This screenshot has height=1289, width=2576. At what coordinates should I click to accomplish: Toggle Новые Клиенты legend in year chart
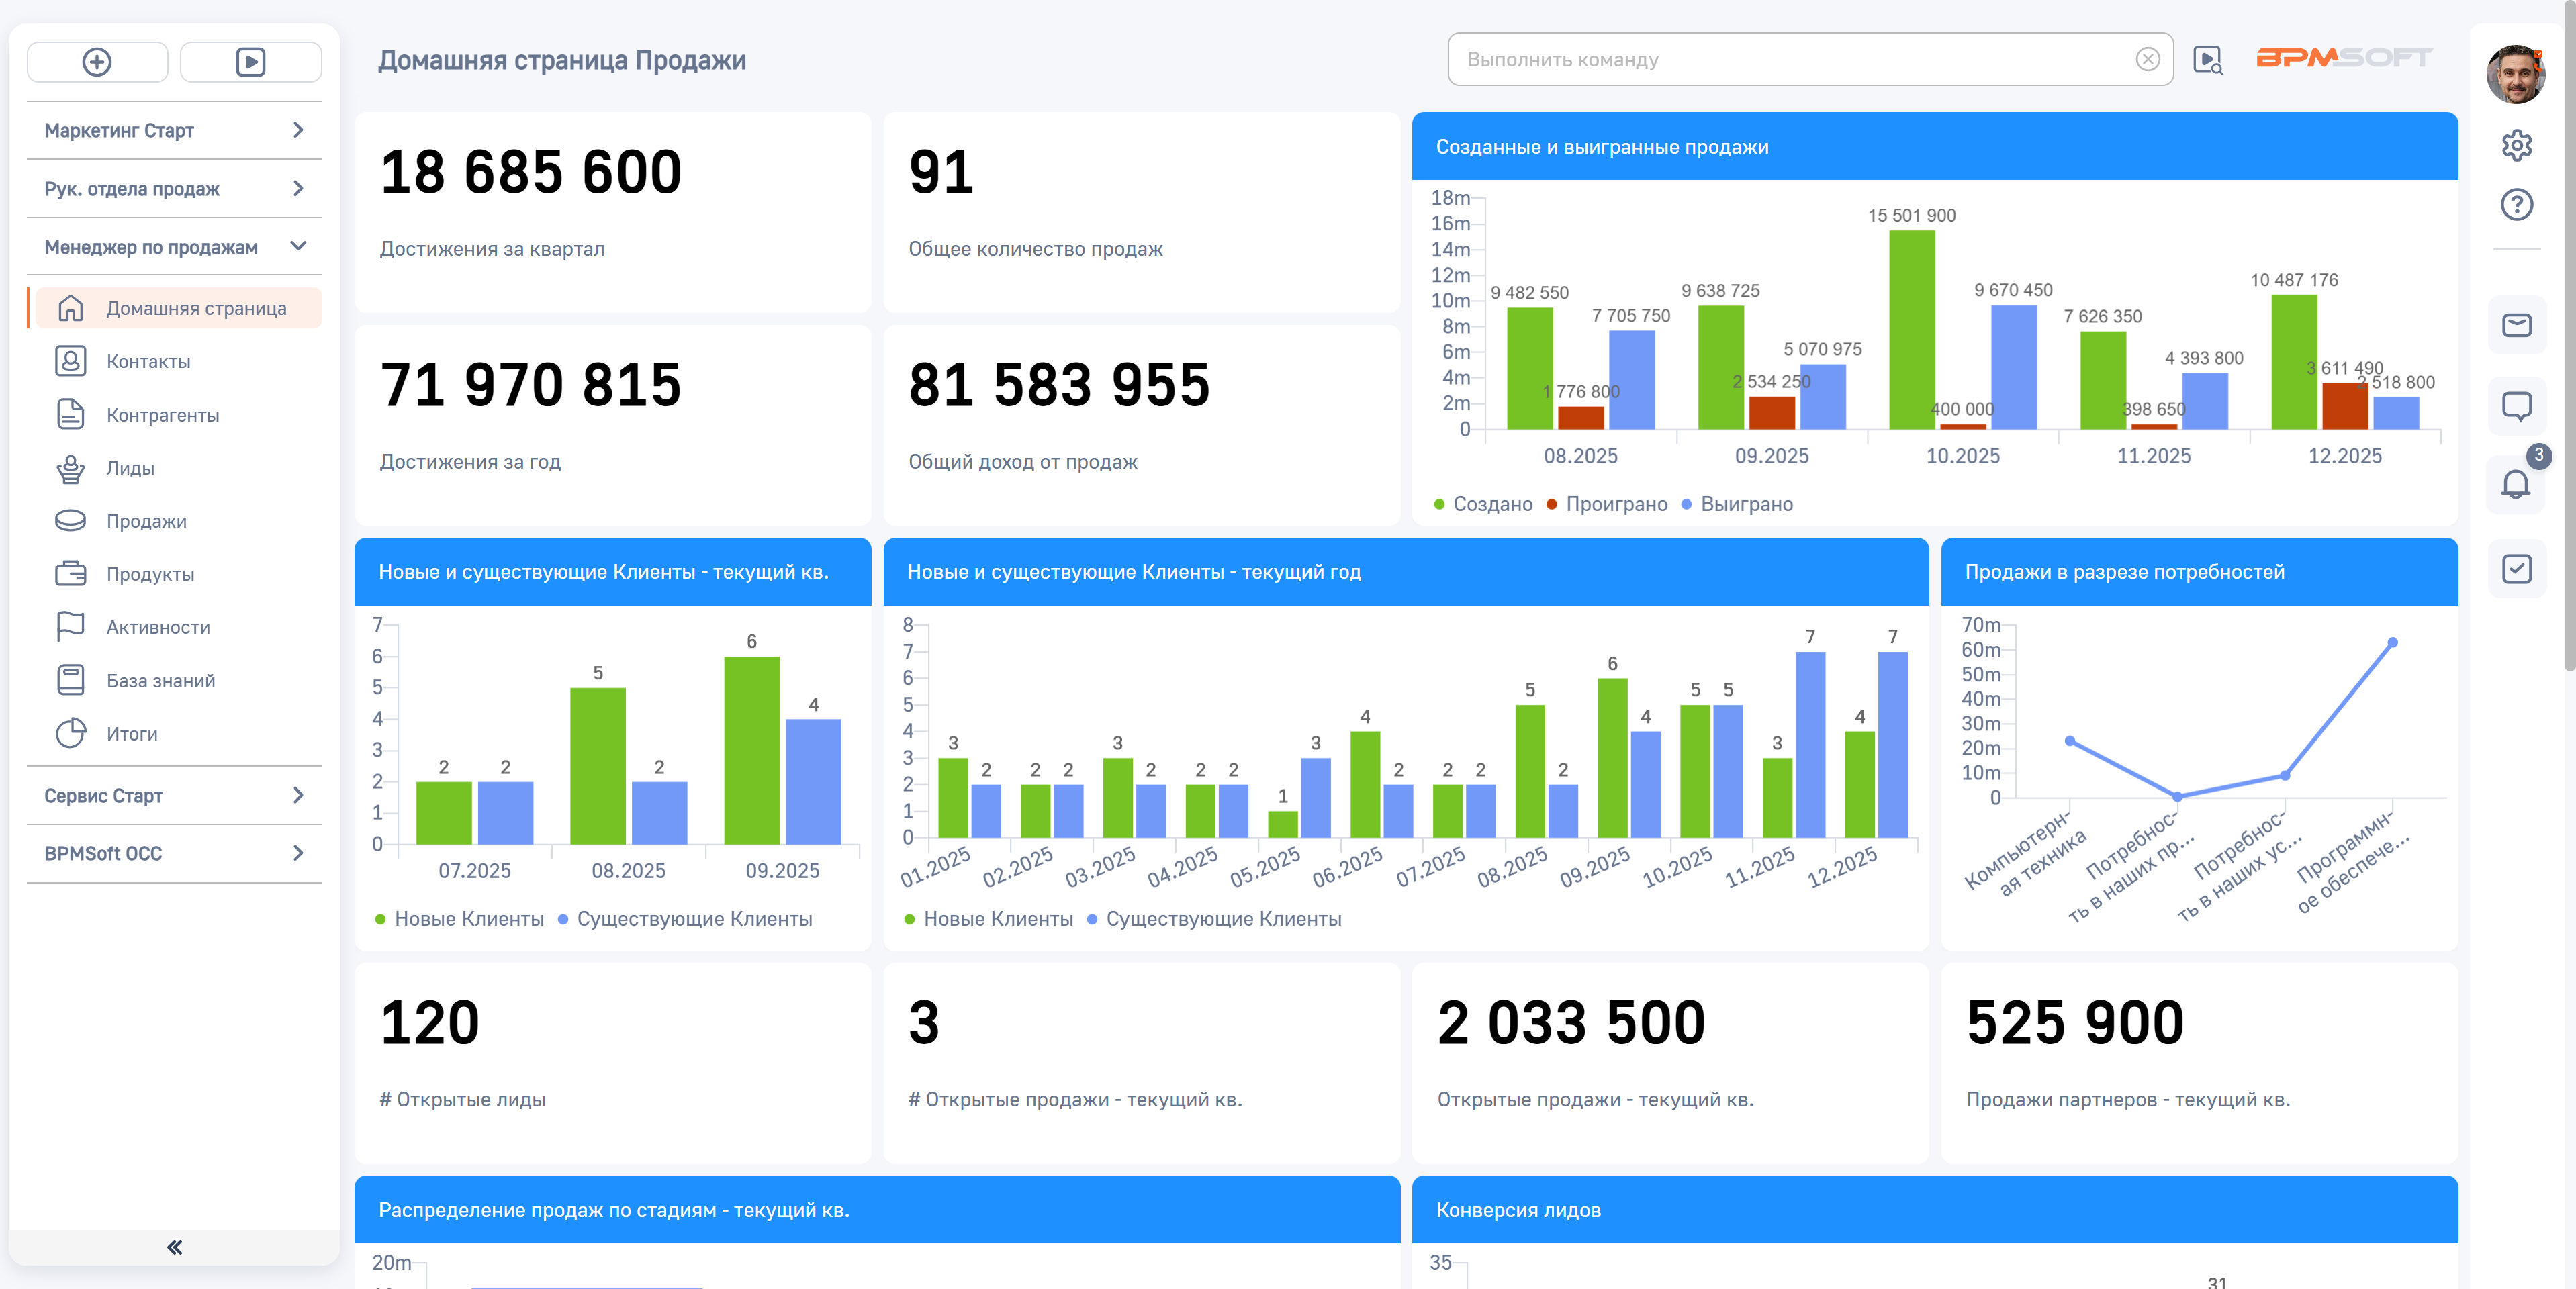click(x=988, y=919)
